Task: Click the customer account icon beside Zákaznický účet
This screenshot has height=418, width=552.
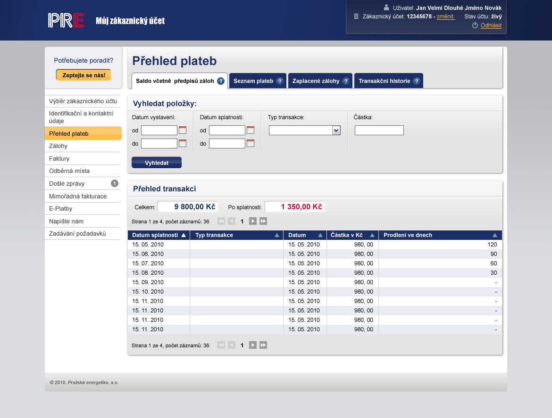Action: [356, 16]
